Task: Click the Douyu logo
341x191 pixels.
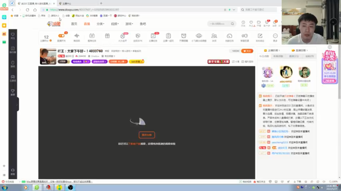Action: (x=54, y=24)
